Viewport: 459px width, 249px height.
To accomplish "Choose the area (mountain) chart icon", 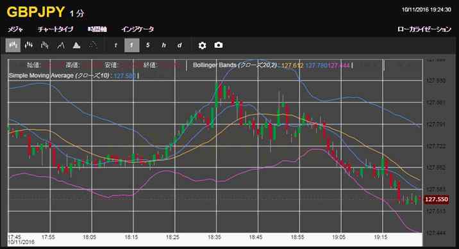I will (77, 45).
